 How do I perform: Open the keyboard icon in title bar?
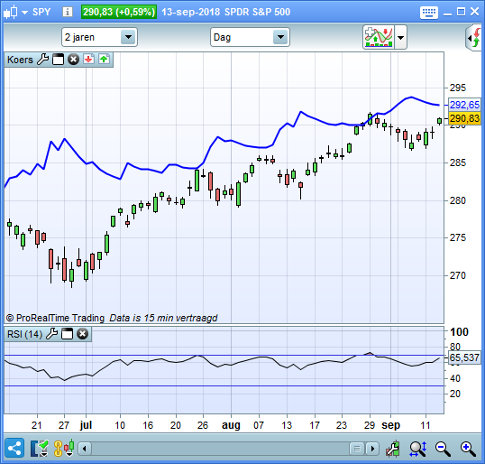[429, 13]
